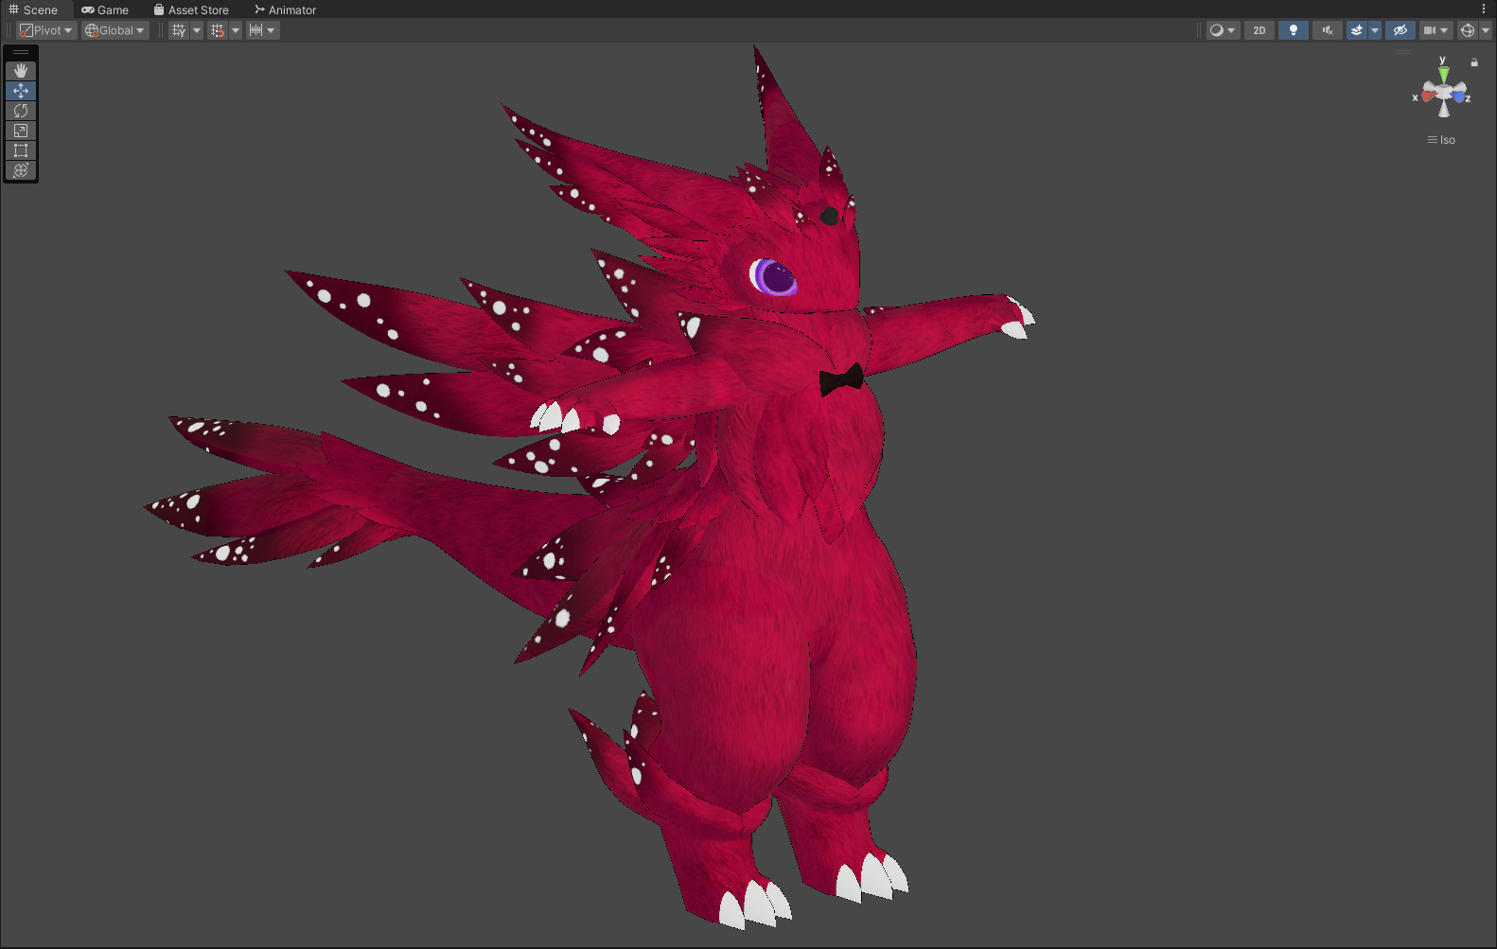Select the Rotate tool
Viewport: 1497px width, 949px height.
coord(21,111)
